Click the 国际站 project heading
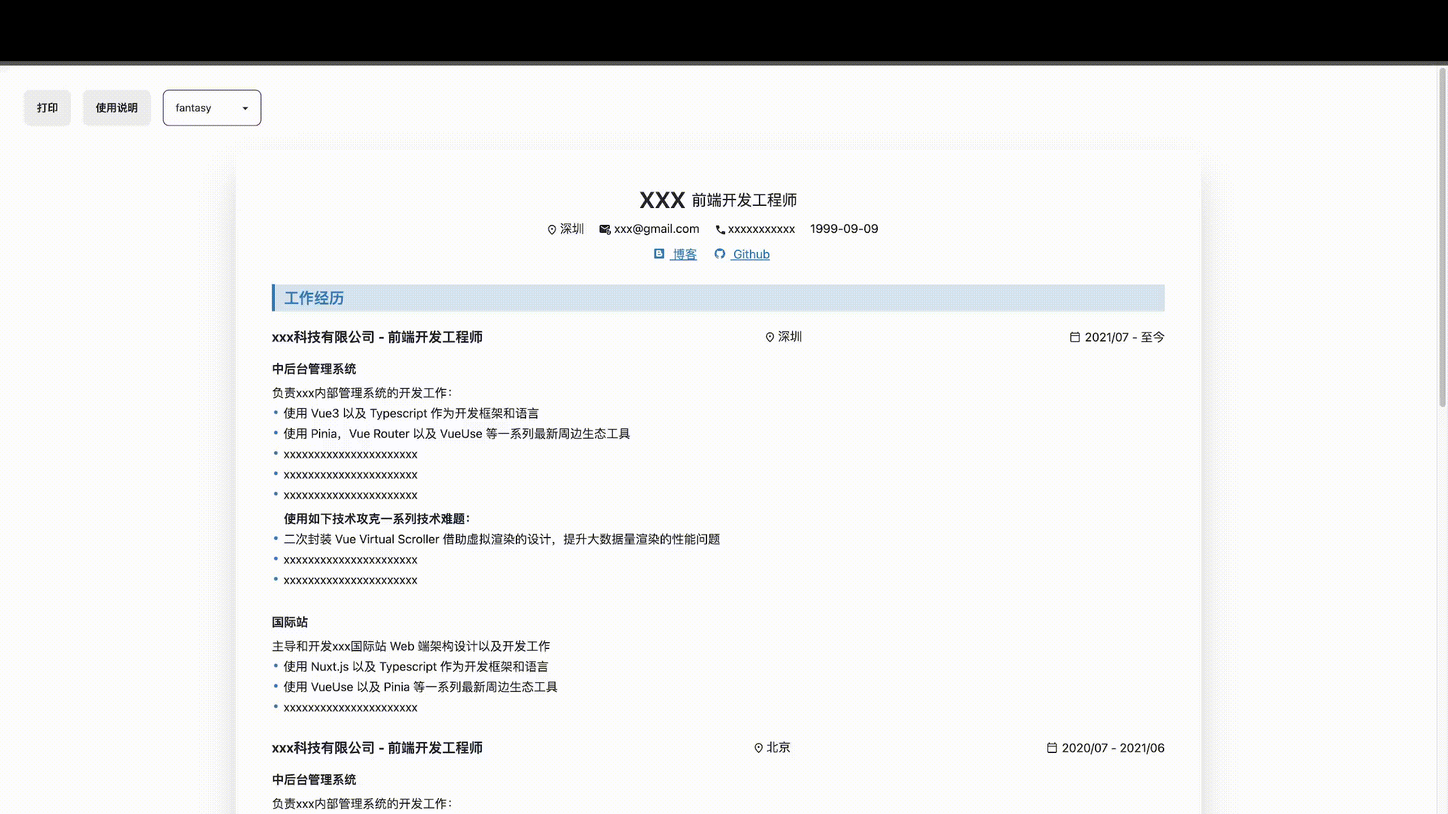Viewport: 1448px width, 814px height. click(290, 622)
